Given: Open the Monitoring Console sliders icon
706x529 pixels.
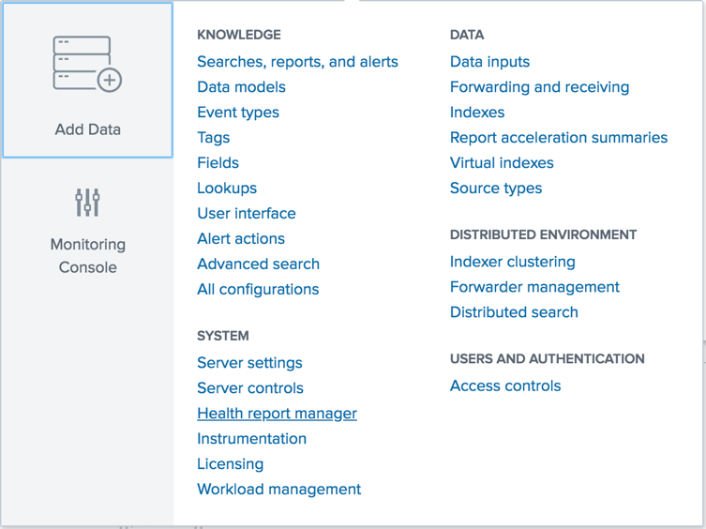Looking at the screenshot, I should tap(87, 203).
